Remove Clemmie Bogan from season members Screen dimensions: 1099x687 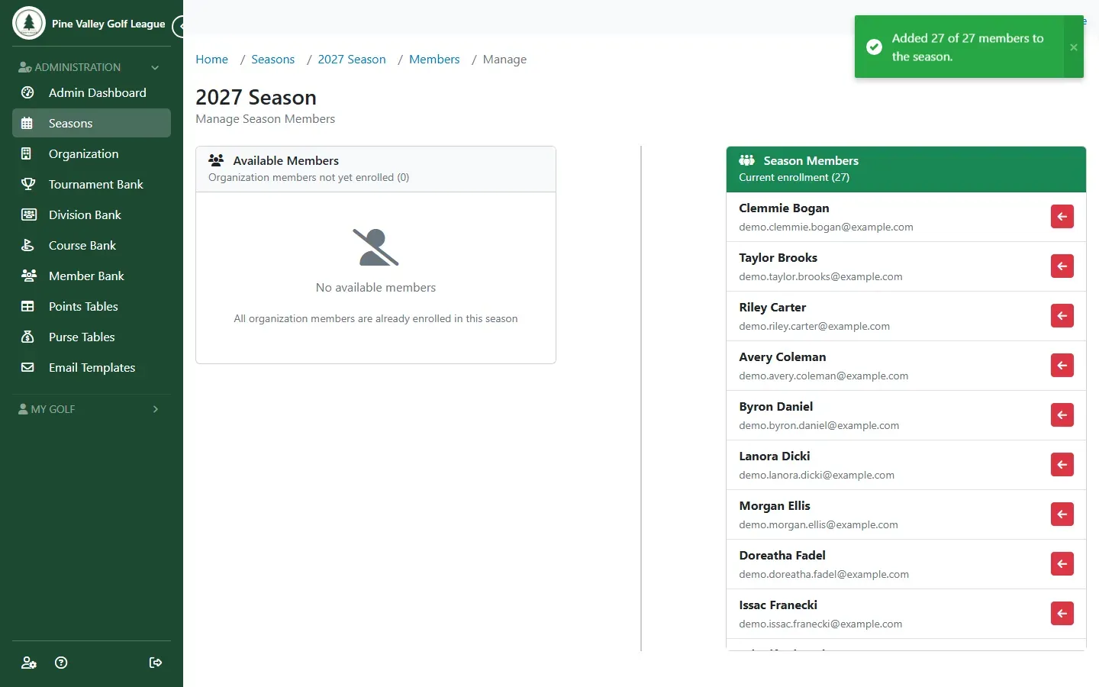pos(1062,217)
